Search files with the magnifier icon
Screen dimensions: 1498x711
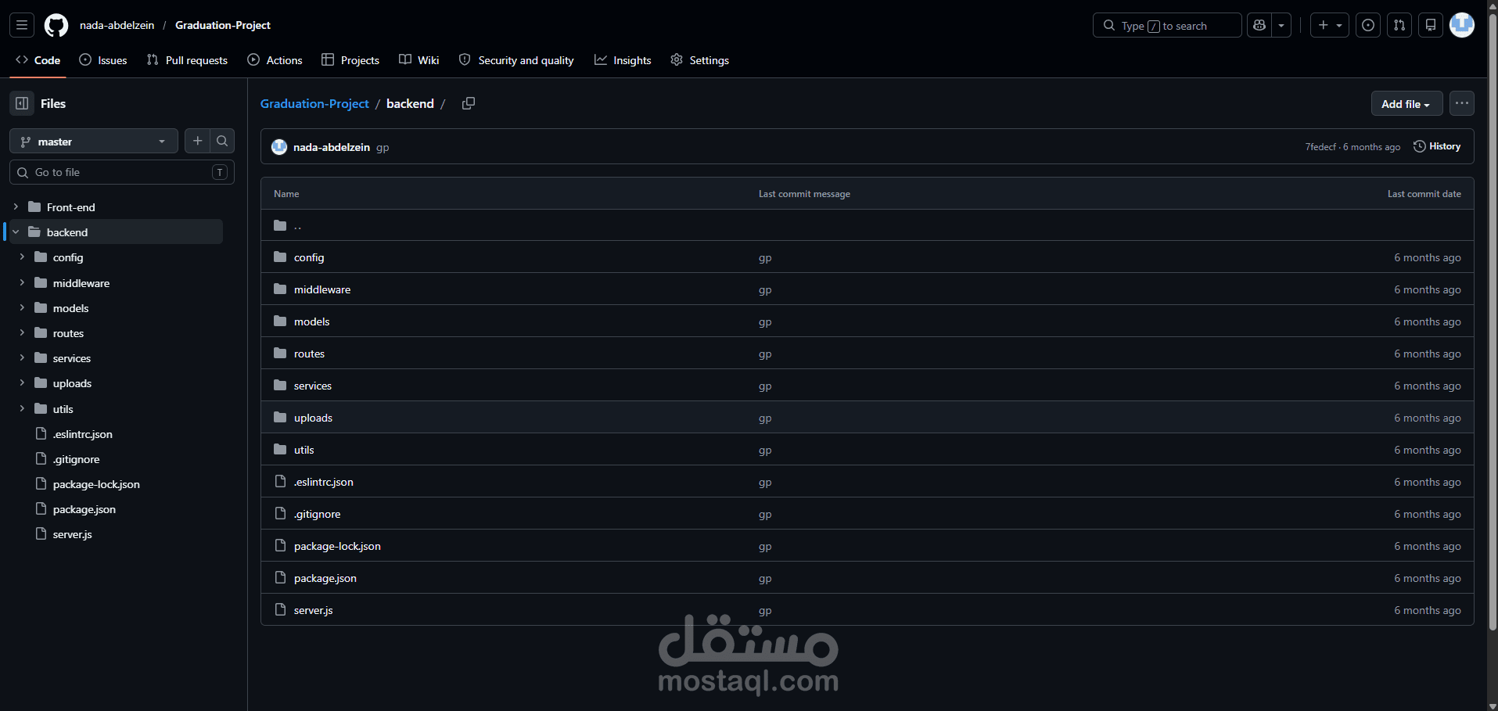[x=222, y=141]
